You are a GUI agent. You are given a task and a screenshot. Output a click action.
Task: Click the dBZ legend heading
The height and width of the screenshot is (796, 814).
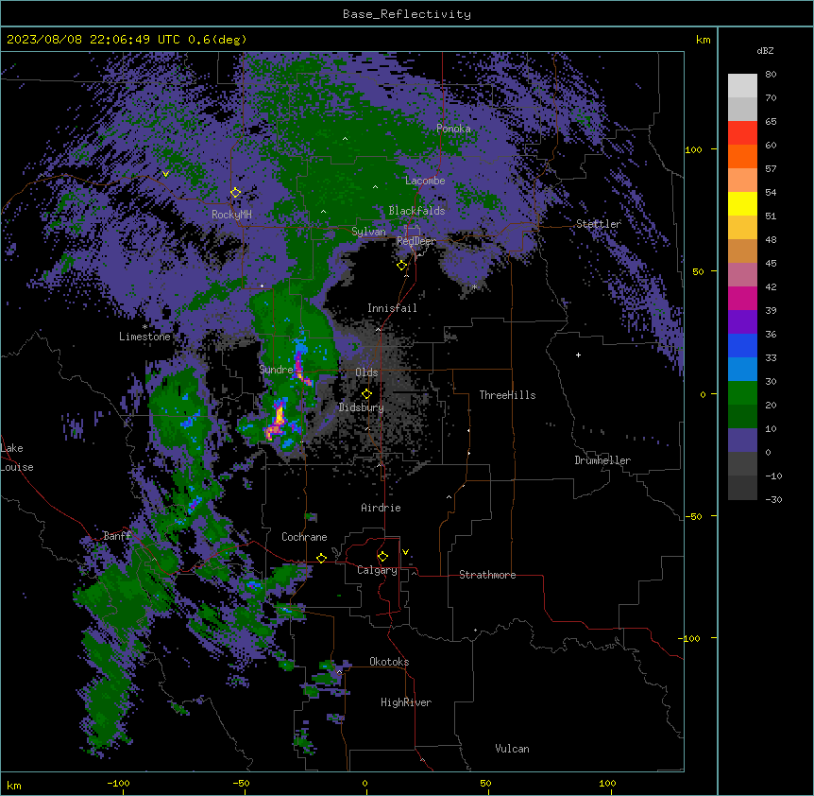pos(765,51)
